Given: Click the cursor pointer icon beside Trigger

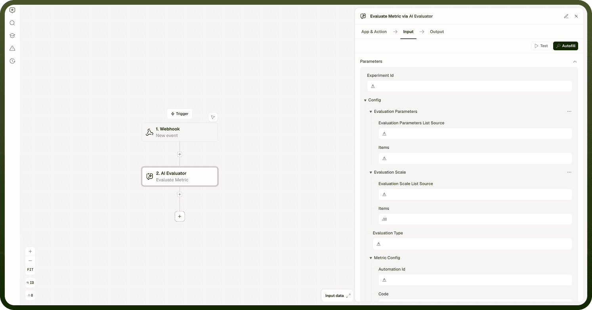Looking at the screenshot, I should pos(213,117).
